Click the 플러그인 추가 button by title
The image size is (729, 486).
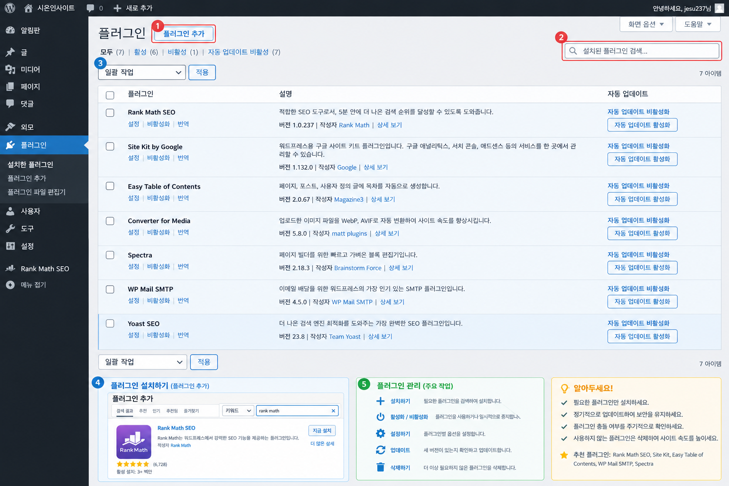tap(184, 34)
